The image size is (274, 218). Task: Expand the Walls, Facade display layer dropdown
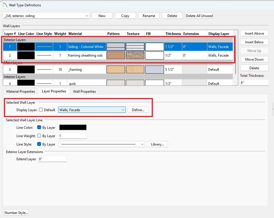(92, 110)
